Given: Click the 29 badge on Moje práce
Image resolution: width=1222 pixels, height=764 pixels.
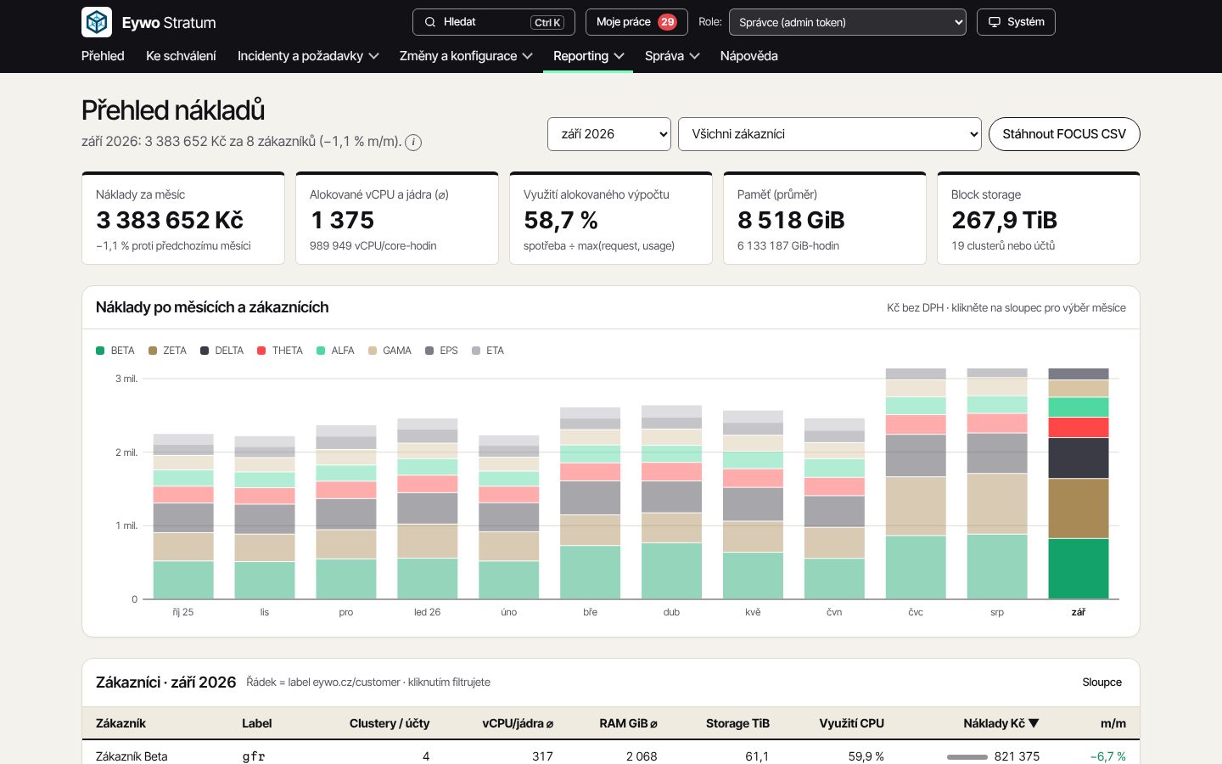Looking at the screenshot, I should point(668,22).
